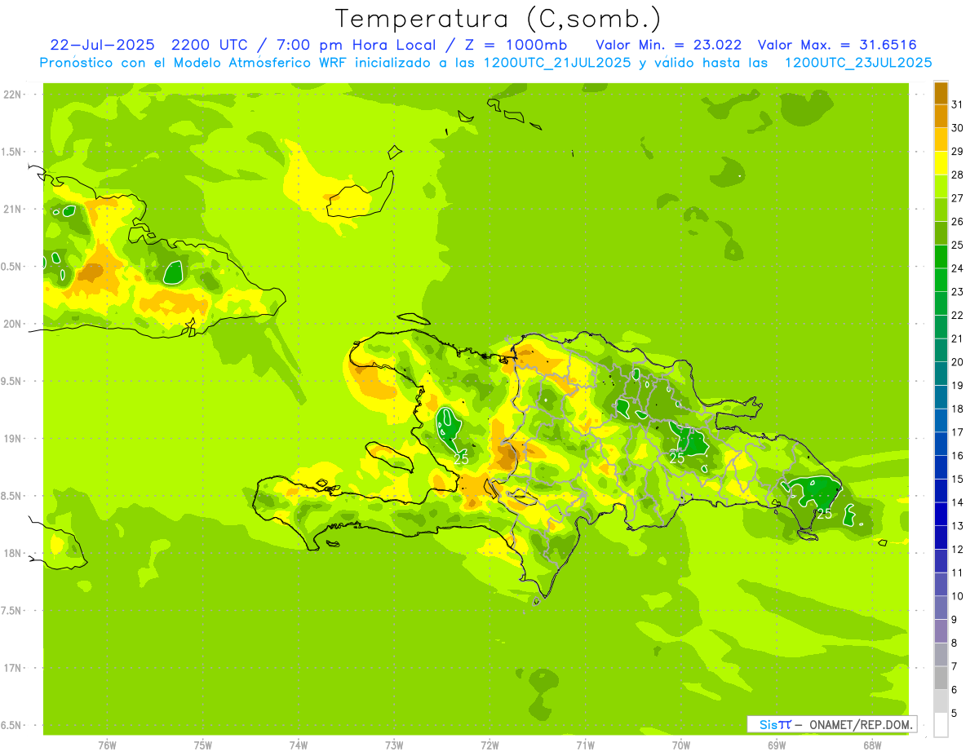Click the 25 contour label over western Haiti
This screenshot has height=756, width=979.
(461, 459)
